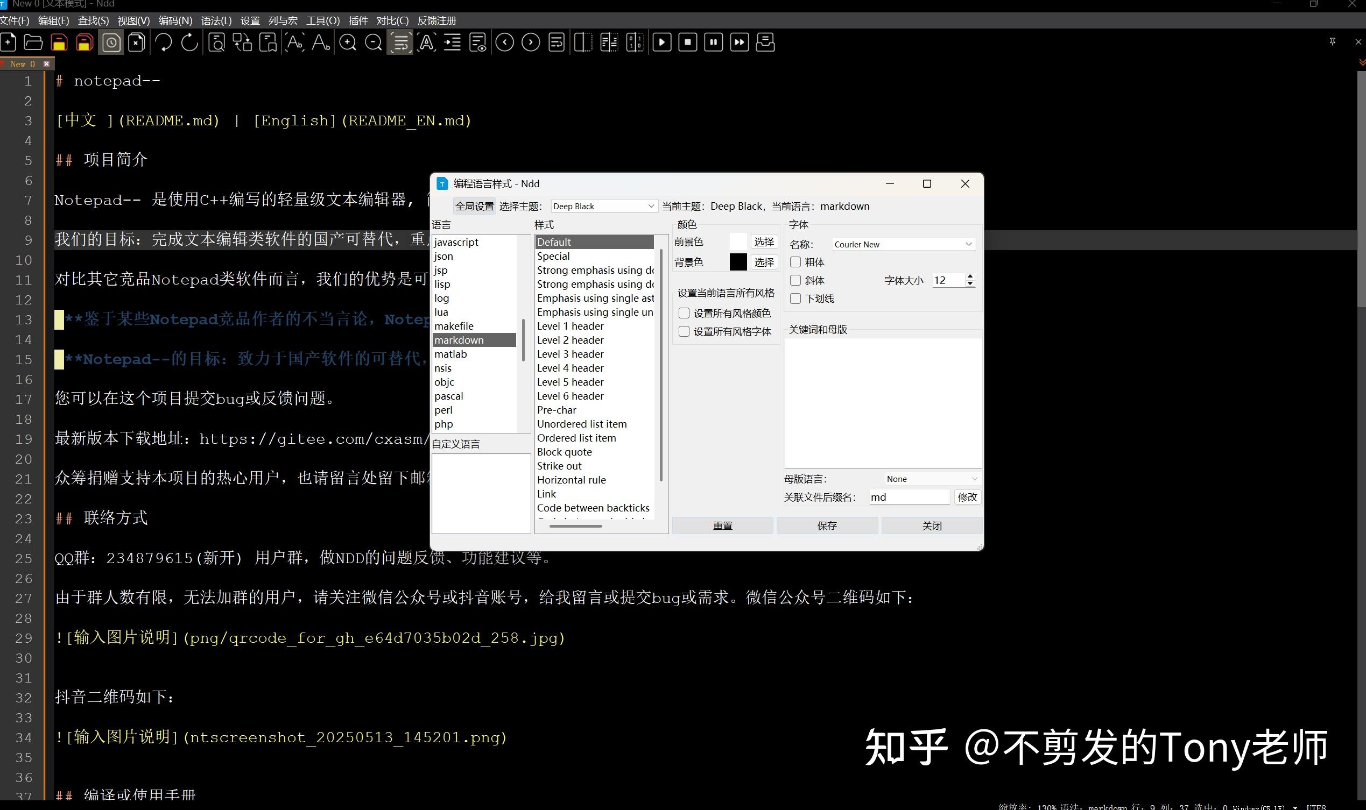1366x810 pixels.
Task: Click the 关联文件后缀名 md input field
Action: tap(909, 496)
